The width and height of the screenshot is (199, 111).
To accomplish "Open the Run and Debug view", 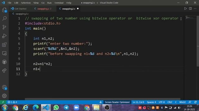I will tap(4, 36).
